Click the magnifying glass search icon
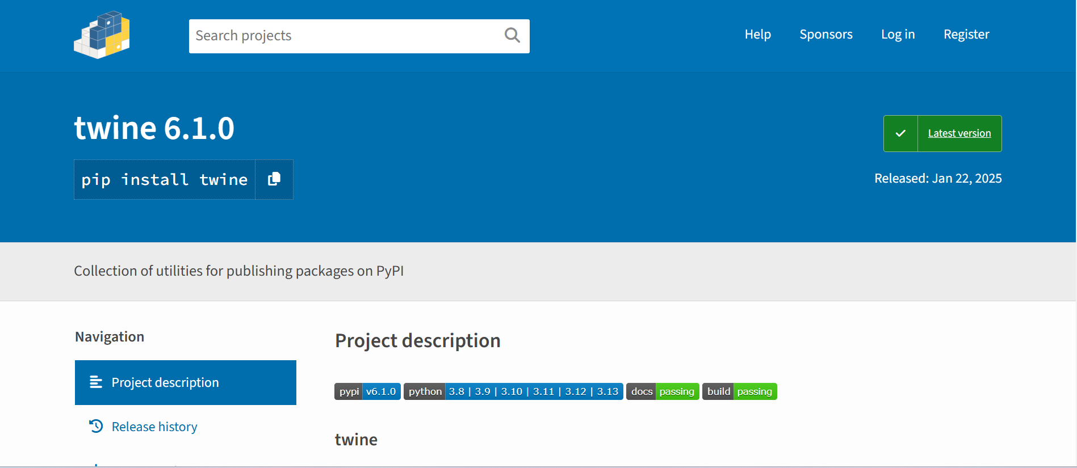The image size is (1077, 468). click(512, 36)
